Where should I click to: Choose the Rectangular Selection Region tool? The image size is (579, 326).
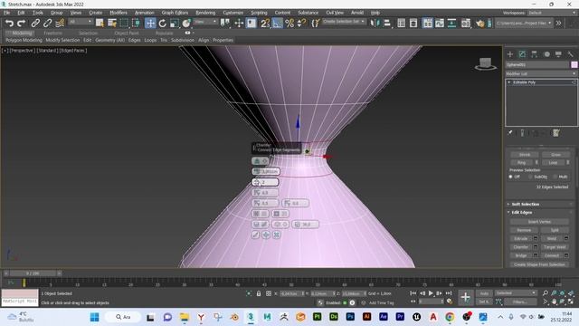pyautogui.click(x=124, y=24)
